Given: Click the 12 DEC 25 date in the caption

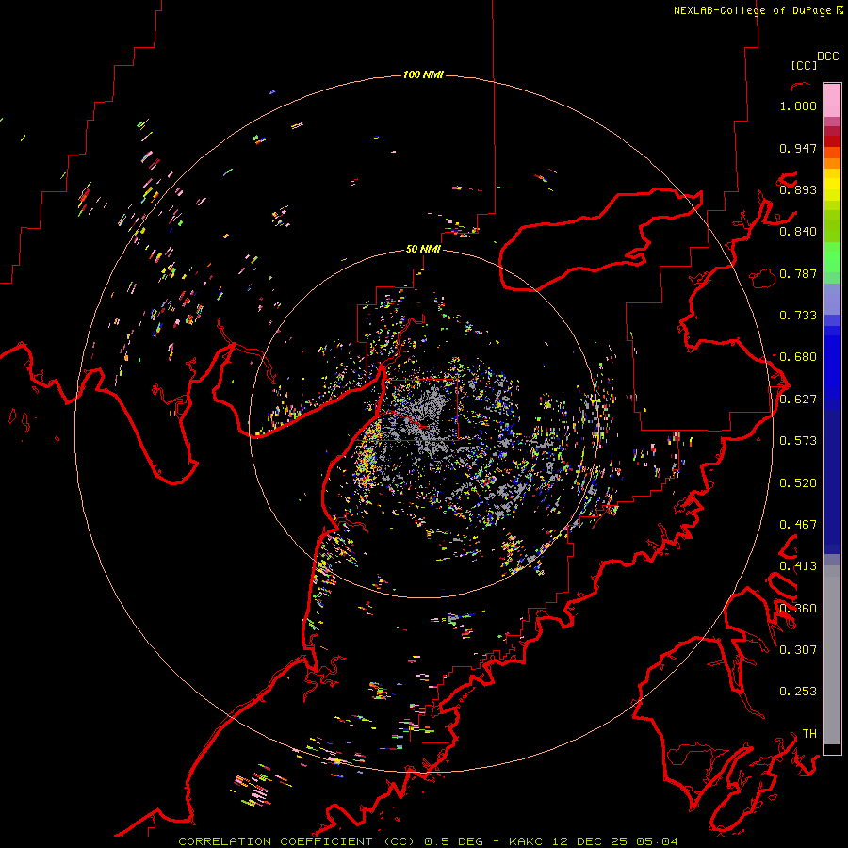Looking at the screenshot, I should click(591, 841).
